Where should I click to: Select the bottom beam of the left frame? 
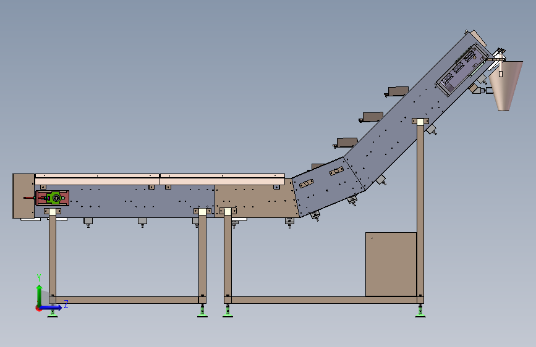point(127,300)
